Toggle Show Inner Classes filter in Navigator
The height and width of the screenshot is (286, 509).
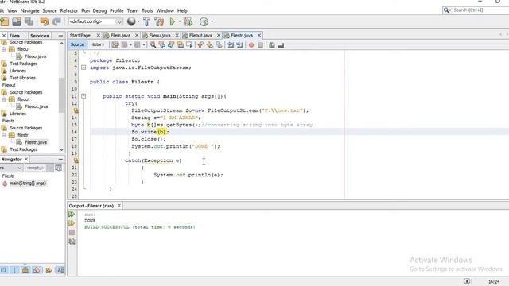(x=49, y=270)
